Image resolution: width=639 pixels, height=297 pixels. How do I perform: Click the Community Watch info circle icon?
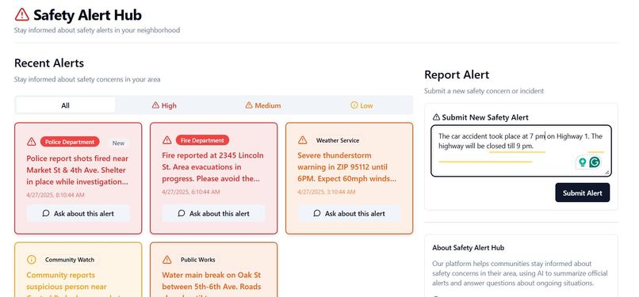32,260
